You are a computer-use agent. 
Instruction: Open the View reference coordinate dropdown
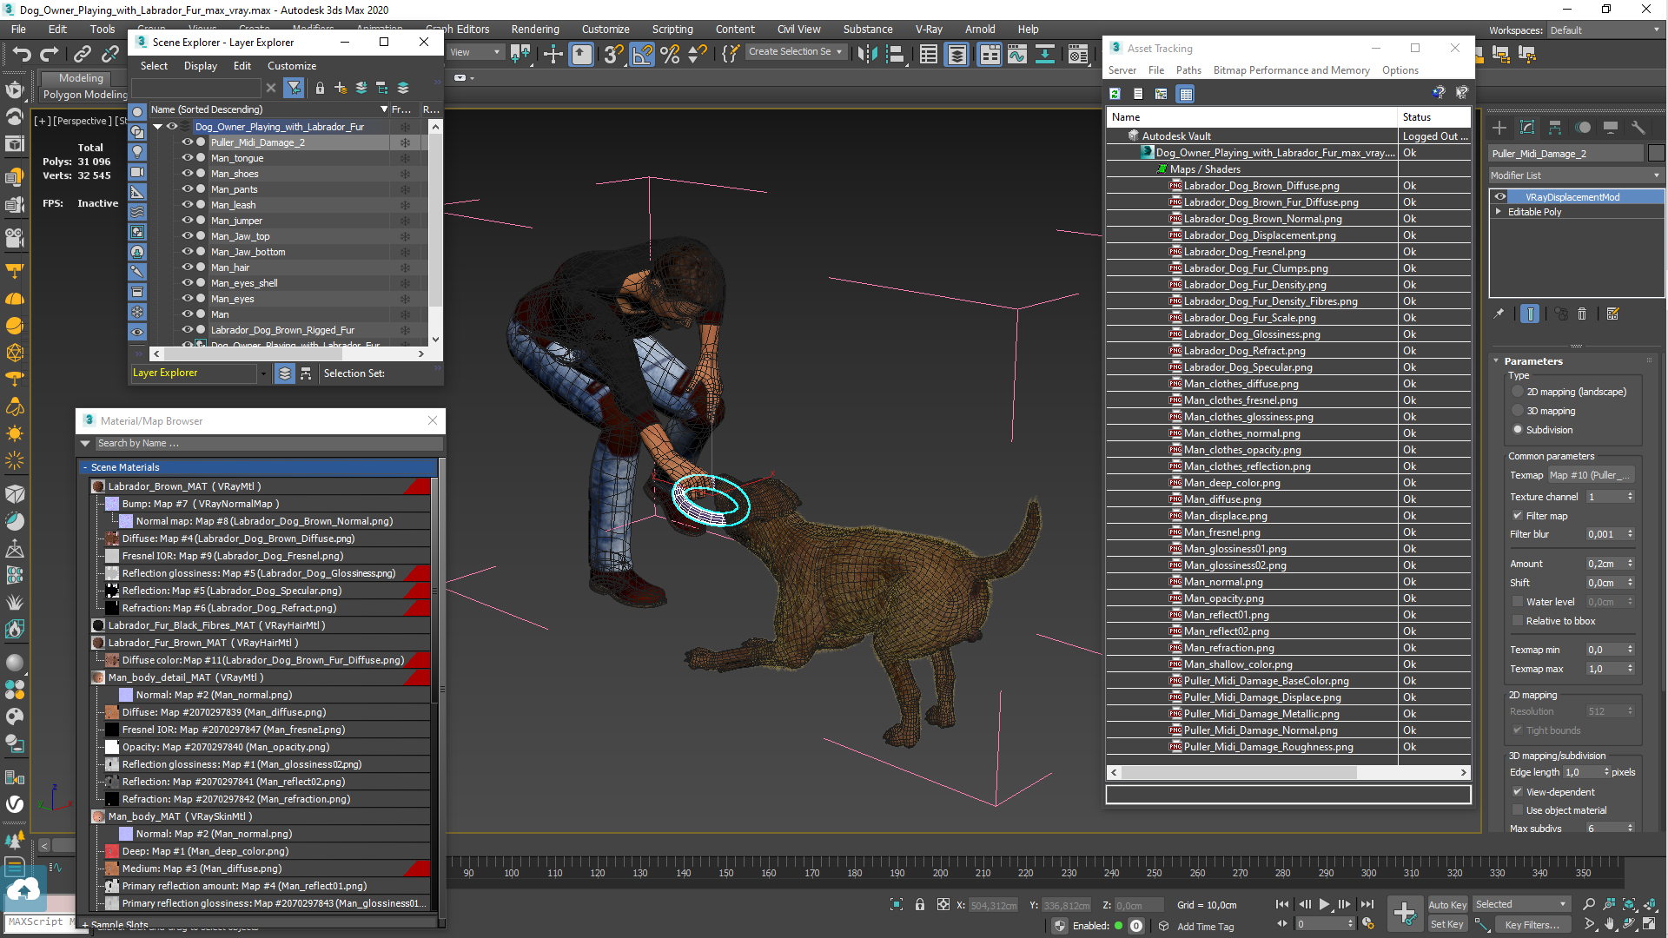pos(474,52)
